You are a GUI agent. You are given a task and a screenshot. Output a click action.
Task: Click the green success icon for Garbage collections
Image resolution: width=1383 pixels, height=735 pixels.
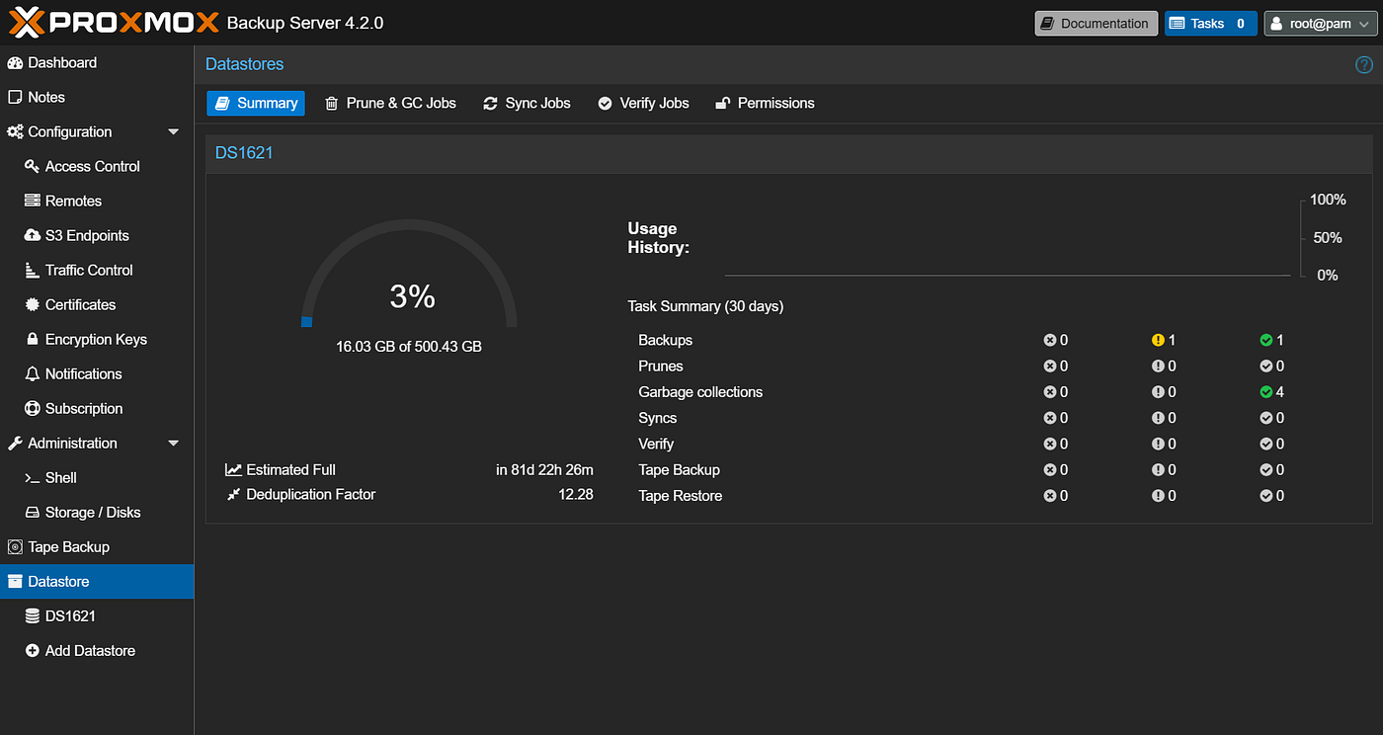1266,392
